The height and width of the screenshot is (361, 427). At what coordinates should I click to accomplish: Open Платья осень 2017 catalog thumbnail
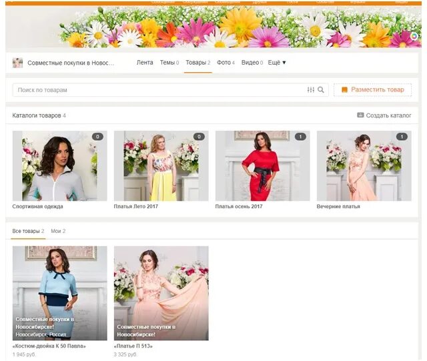point(262,165)
